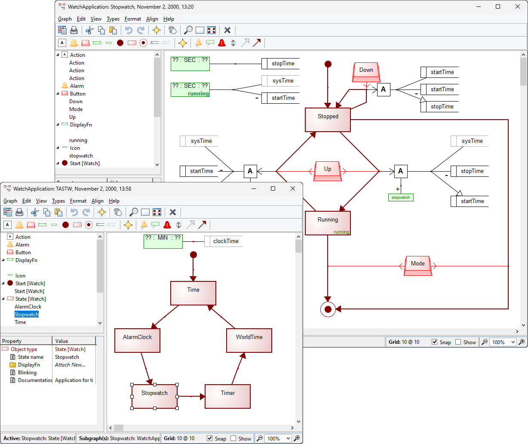Choose the Start state tool (filled circle)
Image resolution: width=528 pixels, height=444 pixels.
pos(120,43)
